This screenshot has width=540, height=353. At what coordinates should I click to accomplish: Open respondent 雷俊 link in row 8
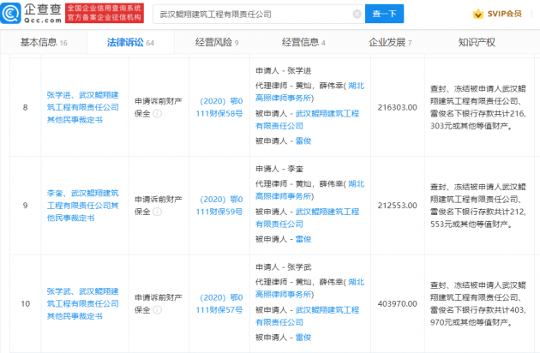coord(303,141)
